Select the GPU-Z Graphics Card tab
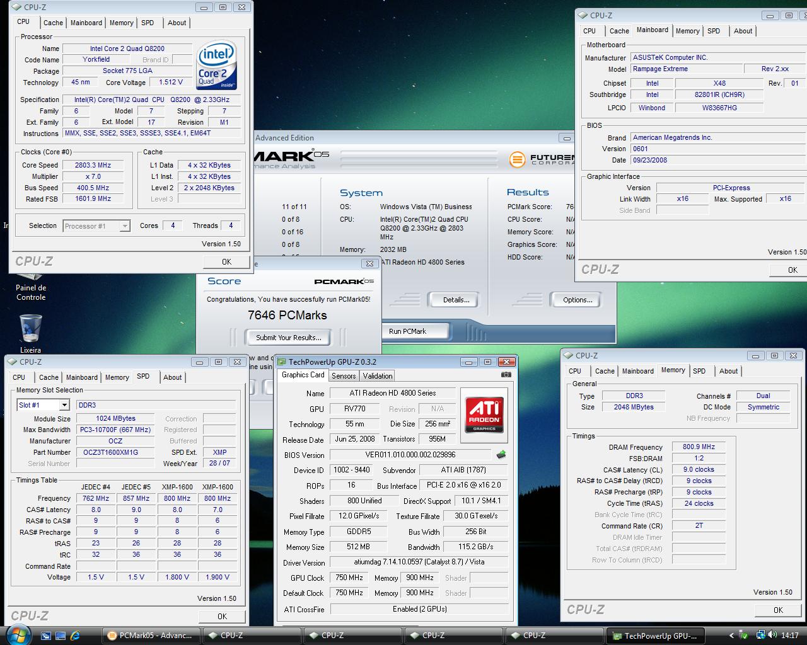Viewport: 807px width, 645px height. [x=303, y=375]
